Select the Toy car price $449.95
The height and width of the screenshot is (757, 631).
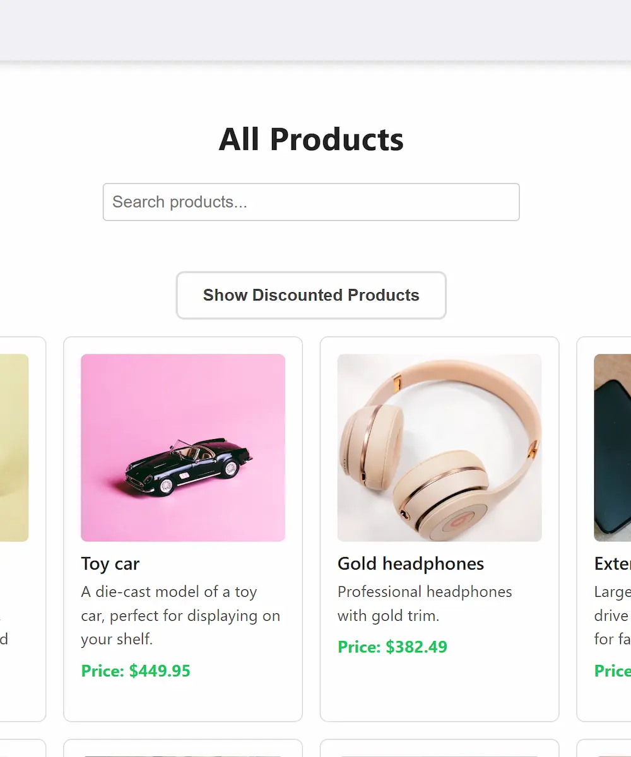136,671
